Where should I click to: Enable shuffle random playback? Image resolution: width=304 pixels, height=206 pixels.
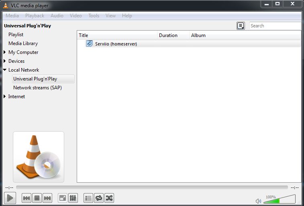(x=109, y=198)
